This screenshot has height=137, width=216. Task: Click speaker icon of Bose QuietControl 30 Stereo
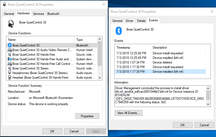click(x=10, y=68)
